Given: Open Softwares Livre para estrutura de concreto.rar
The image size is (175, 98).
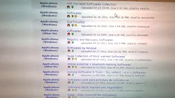Looking at the screenshot, I should pyautogui.click(x=98, y=80).
